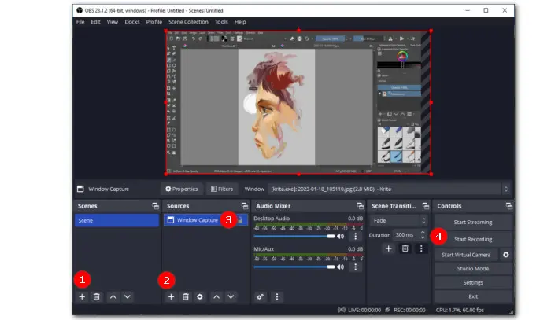Screen dimensions: 551x320
Task: Add a scene transition with the plus icon
Action: [x=388, y=248]
